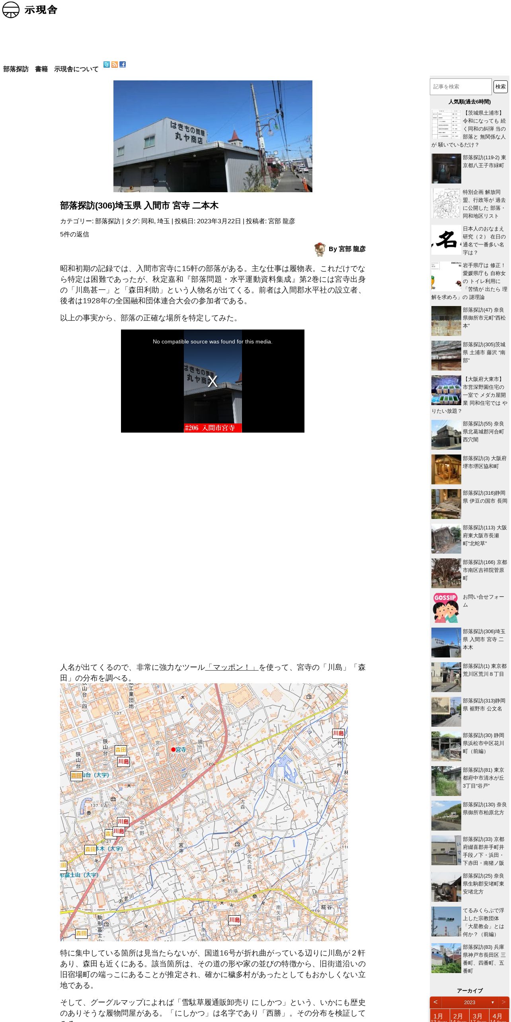The image size is (511, 1022).
Task: Open 部落探訪(47) 奈良県御所市元町 article
Action: click(x=469, y=321)
